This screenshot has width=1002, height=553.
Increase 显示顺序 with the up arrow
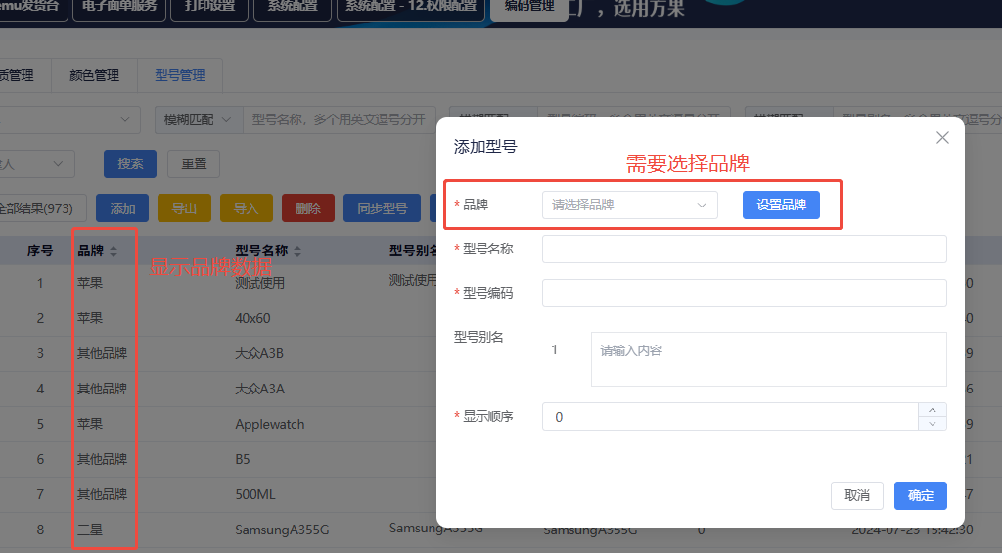933,410
